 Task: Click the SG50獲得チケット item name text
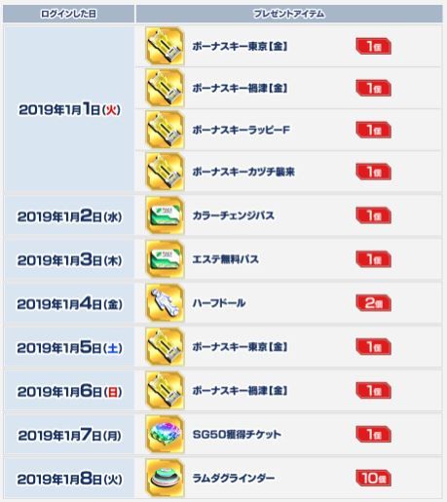click(x=237, y=434)
